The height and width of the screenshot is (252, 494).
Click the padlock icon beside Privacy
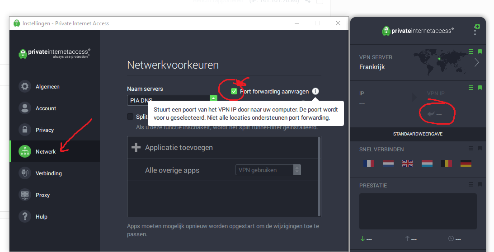(x=25, y=130)
